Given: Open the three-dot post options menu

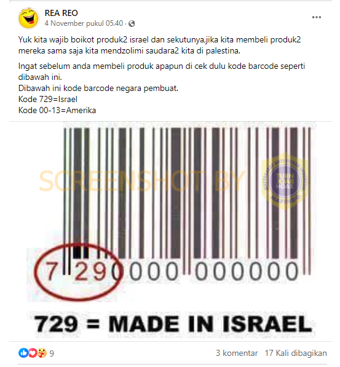Looking at the screenshot, I should click(317, 17).
